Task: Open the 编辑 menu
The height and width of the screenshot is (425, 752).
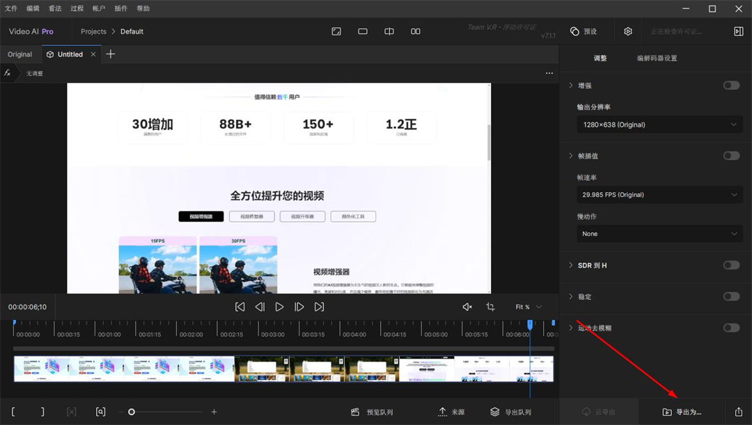Action: (x=33, y=8)
